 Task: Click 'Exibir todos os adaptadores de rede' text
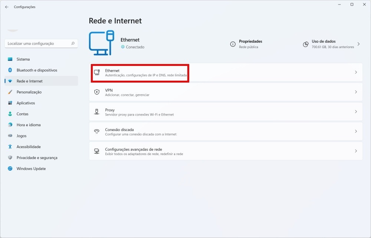pos(144,154)
